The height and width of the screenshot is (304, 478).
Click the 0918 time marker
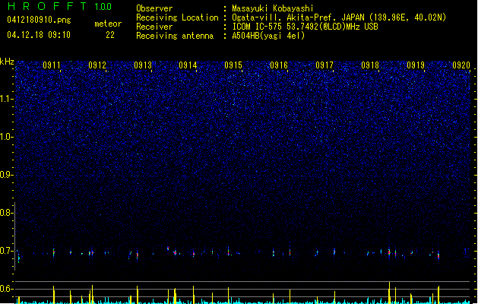(370, 65)
